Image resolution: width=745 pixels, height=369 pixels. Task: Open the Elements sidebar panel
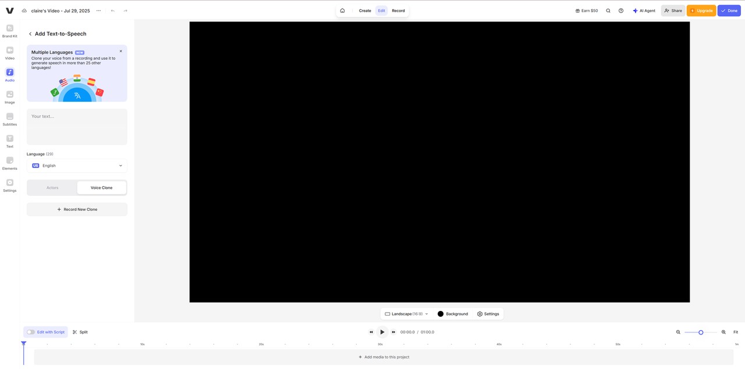point(10,163)
